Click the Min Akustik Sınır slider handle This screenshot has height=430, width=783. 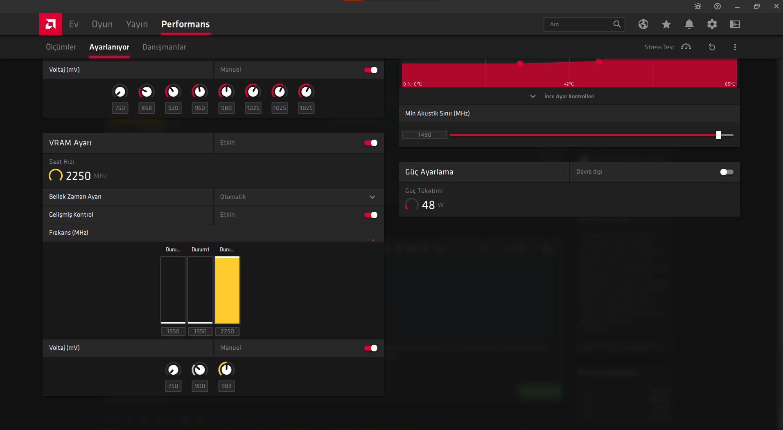(719, 135)
